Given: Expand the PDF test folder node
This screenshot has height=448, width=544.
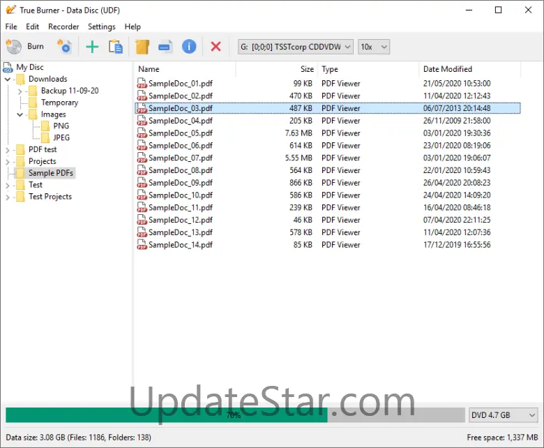Looking at the screenshot, I should click(8, 149).
